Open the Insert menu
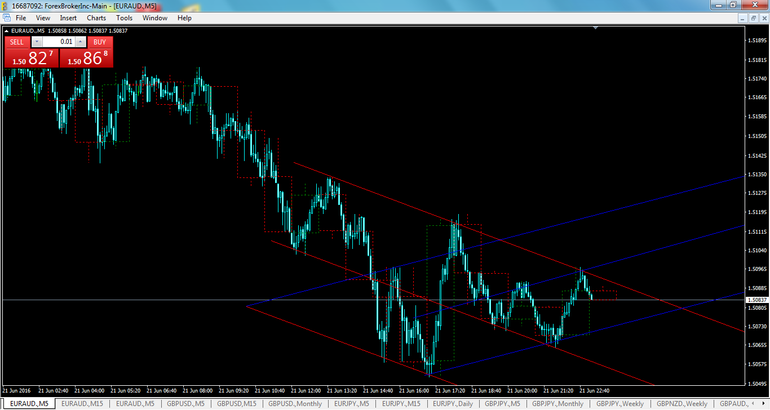Image resolution: width=770 pixels, height=410 pixels. (68, 17)
